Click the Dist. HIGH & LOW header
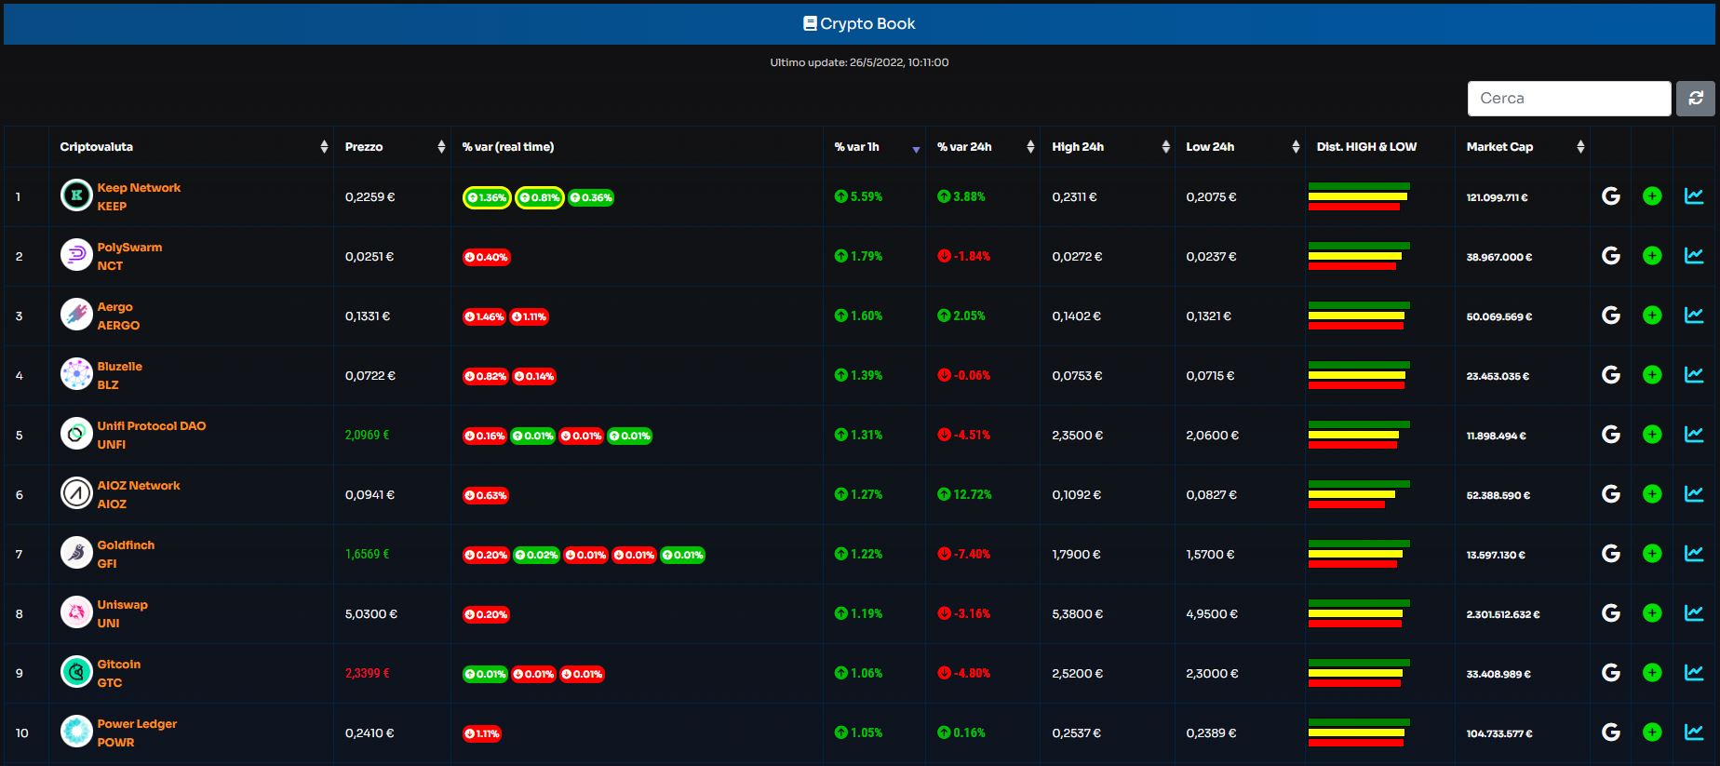 click(x=1366, y=146)
